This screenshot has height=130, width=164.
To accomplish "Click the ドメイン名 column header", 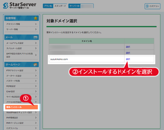I will pos(87,41).
